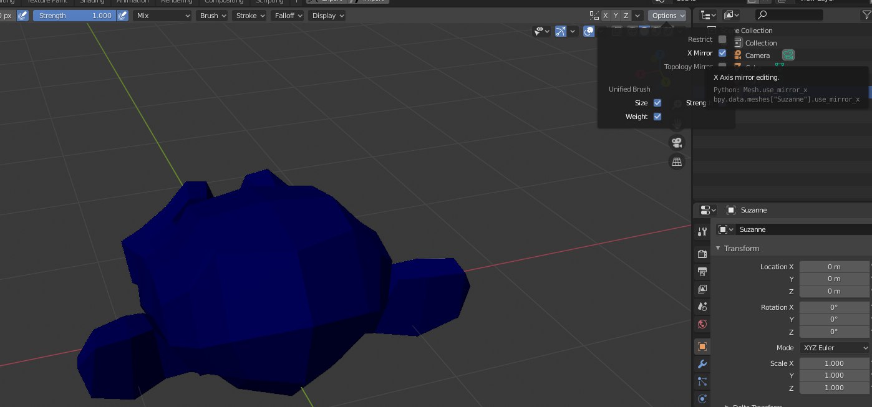The width and height of the screenshot is (872, 407).
Task: Click the Rotation Y value field
Action: tap(834, 319)
